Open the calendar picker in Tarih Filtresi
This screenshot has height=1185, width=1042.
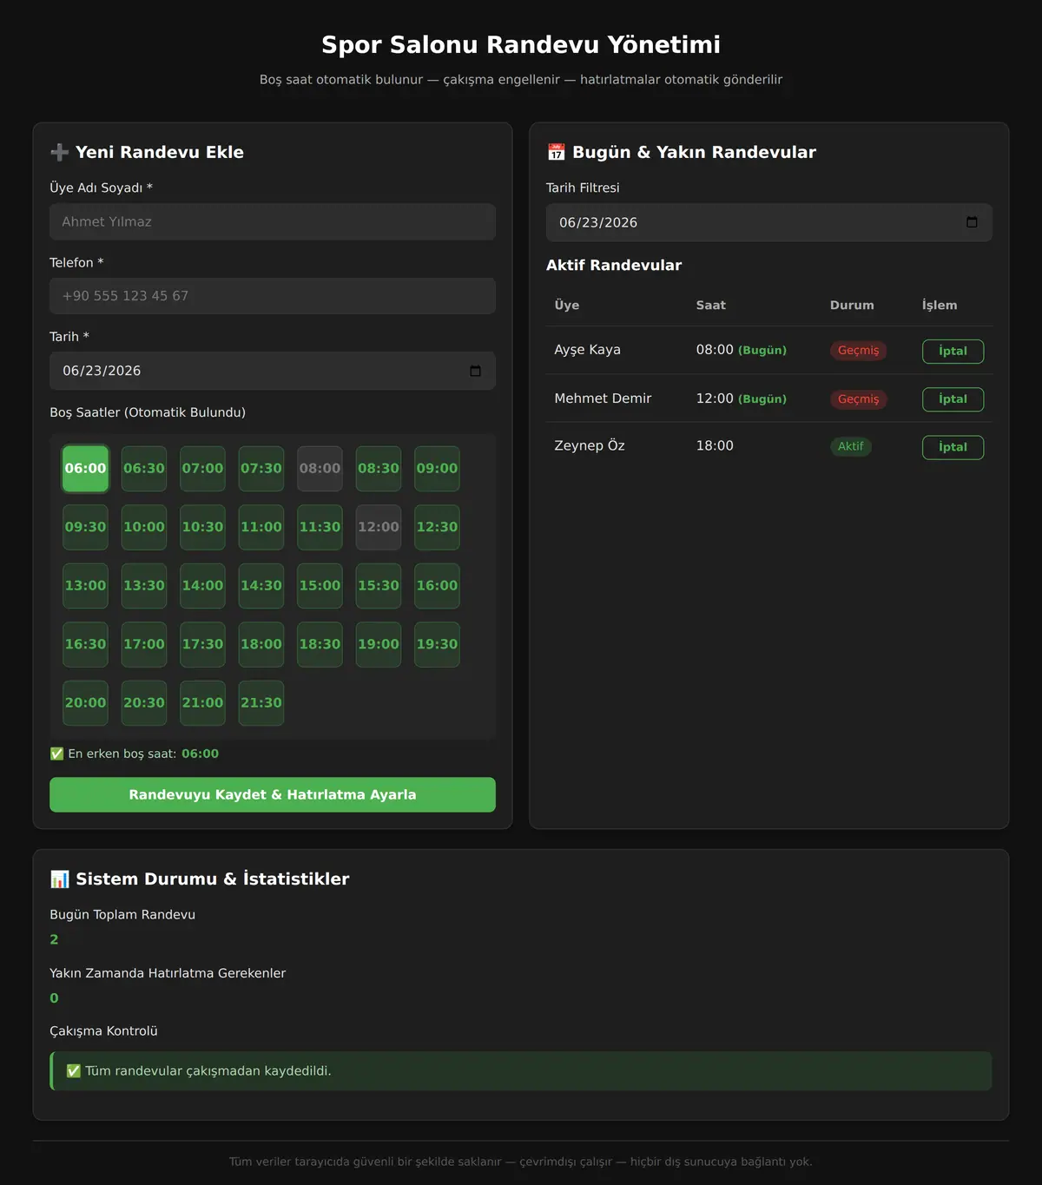(x=972, y=222)
